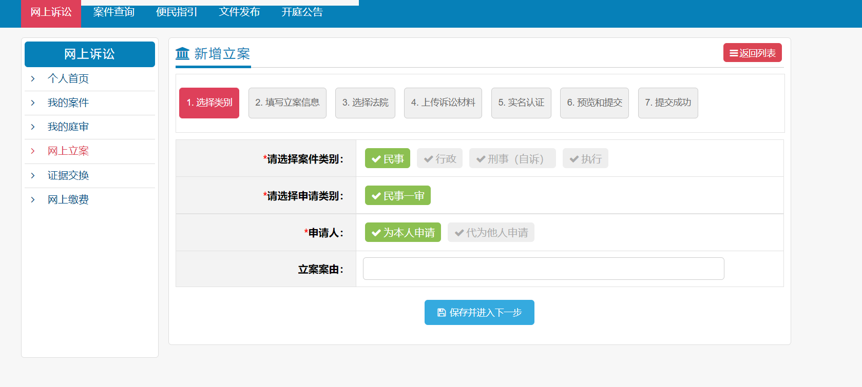This screenshot has height=387, width=862.
Task: Go to step 4. 上传诉讼材料
Action: [443, 103]
